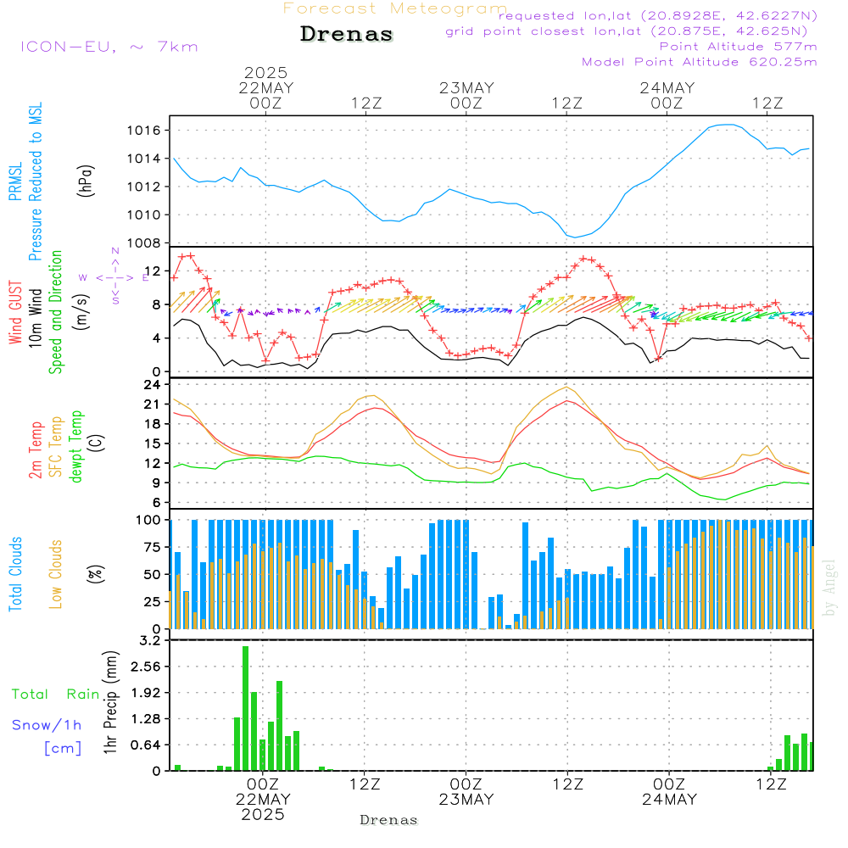The width and height of the screenshot is (848, 848).
Task: Click the grid point closest lon,lat line
Action: tap(627, 31)
